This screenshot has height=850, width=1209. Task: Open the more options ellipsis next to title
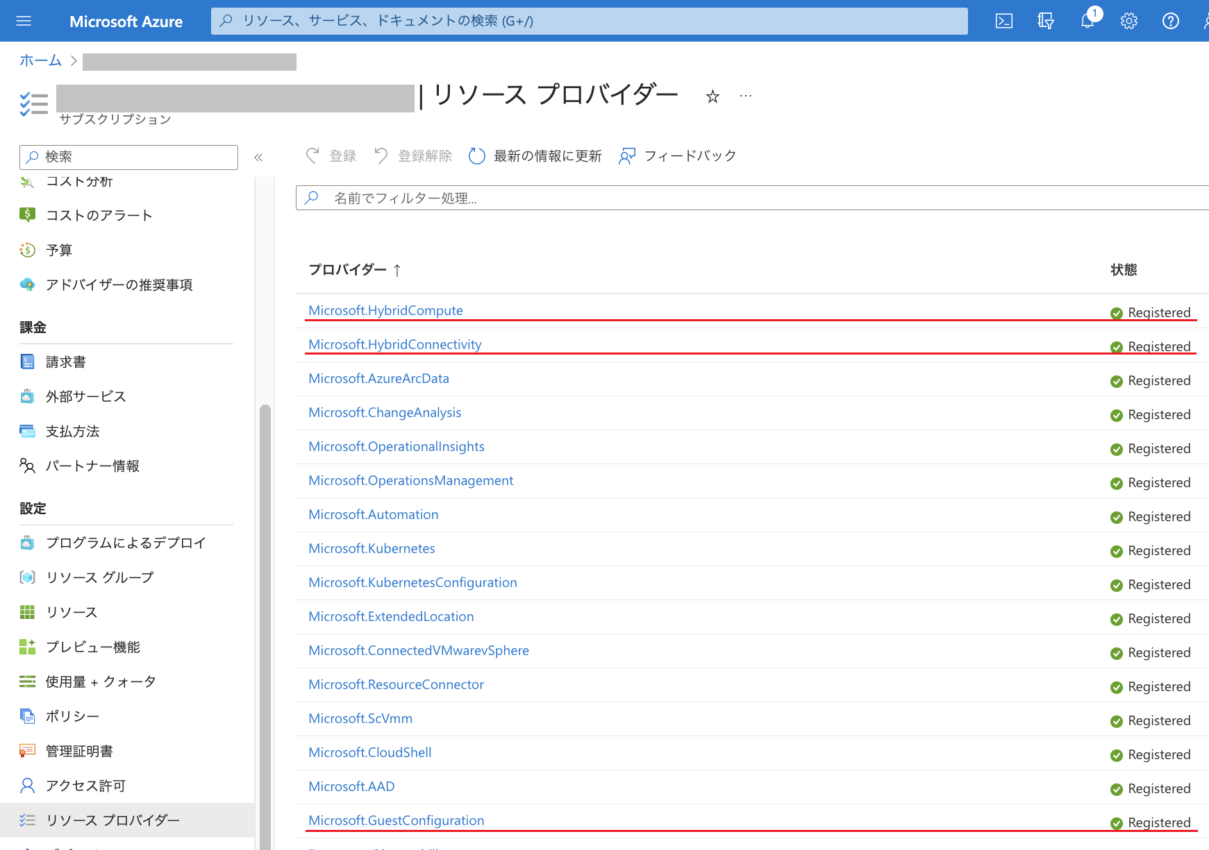coord(746,96)
